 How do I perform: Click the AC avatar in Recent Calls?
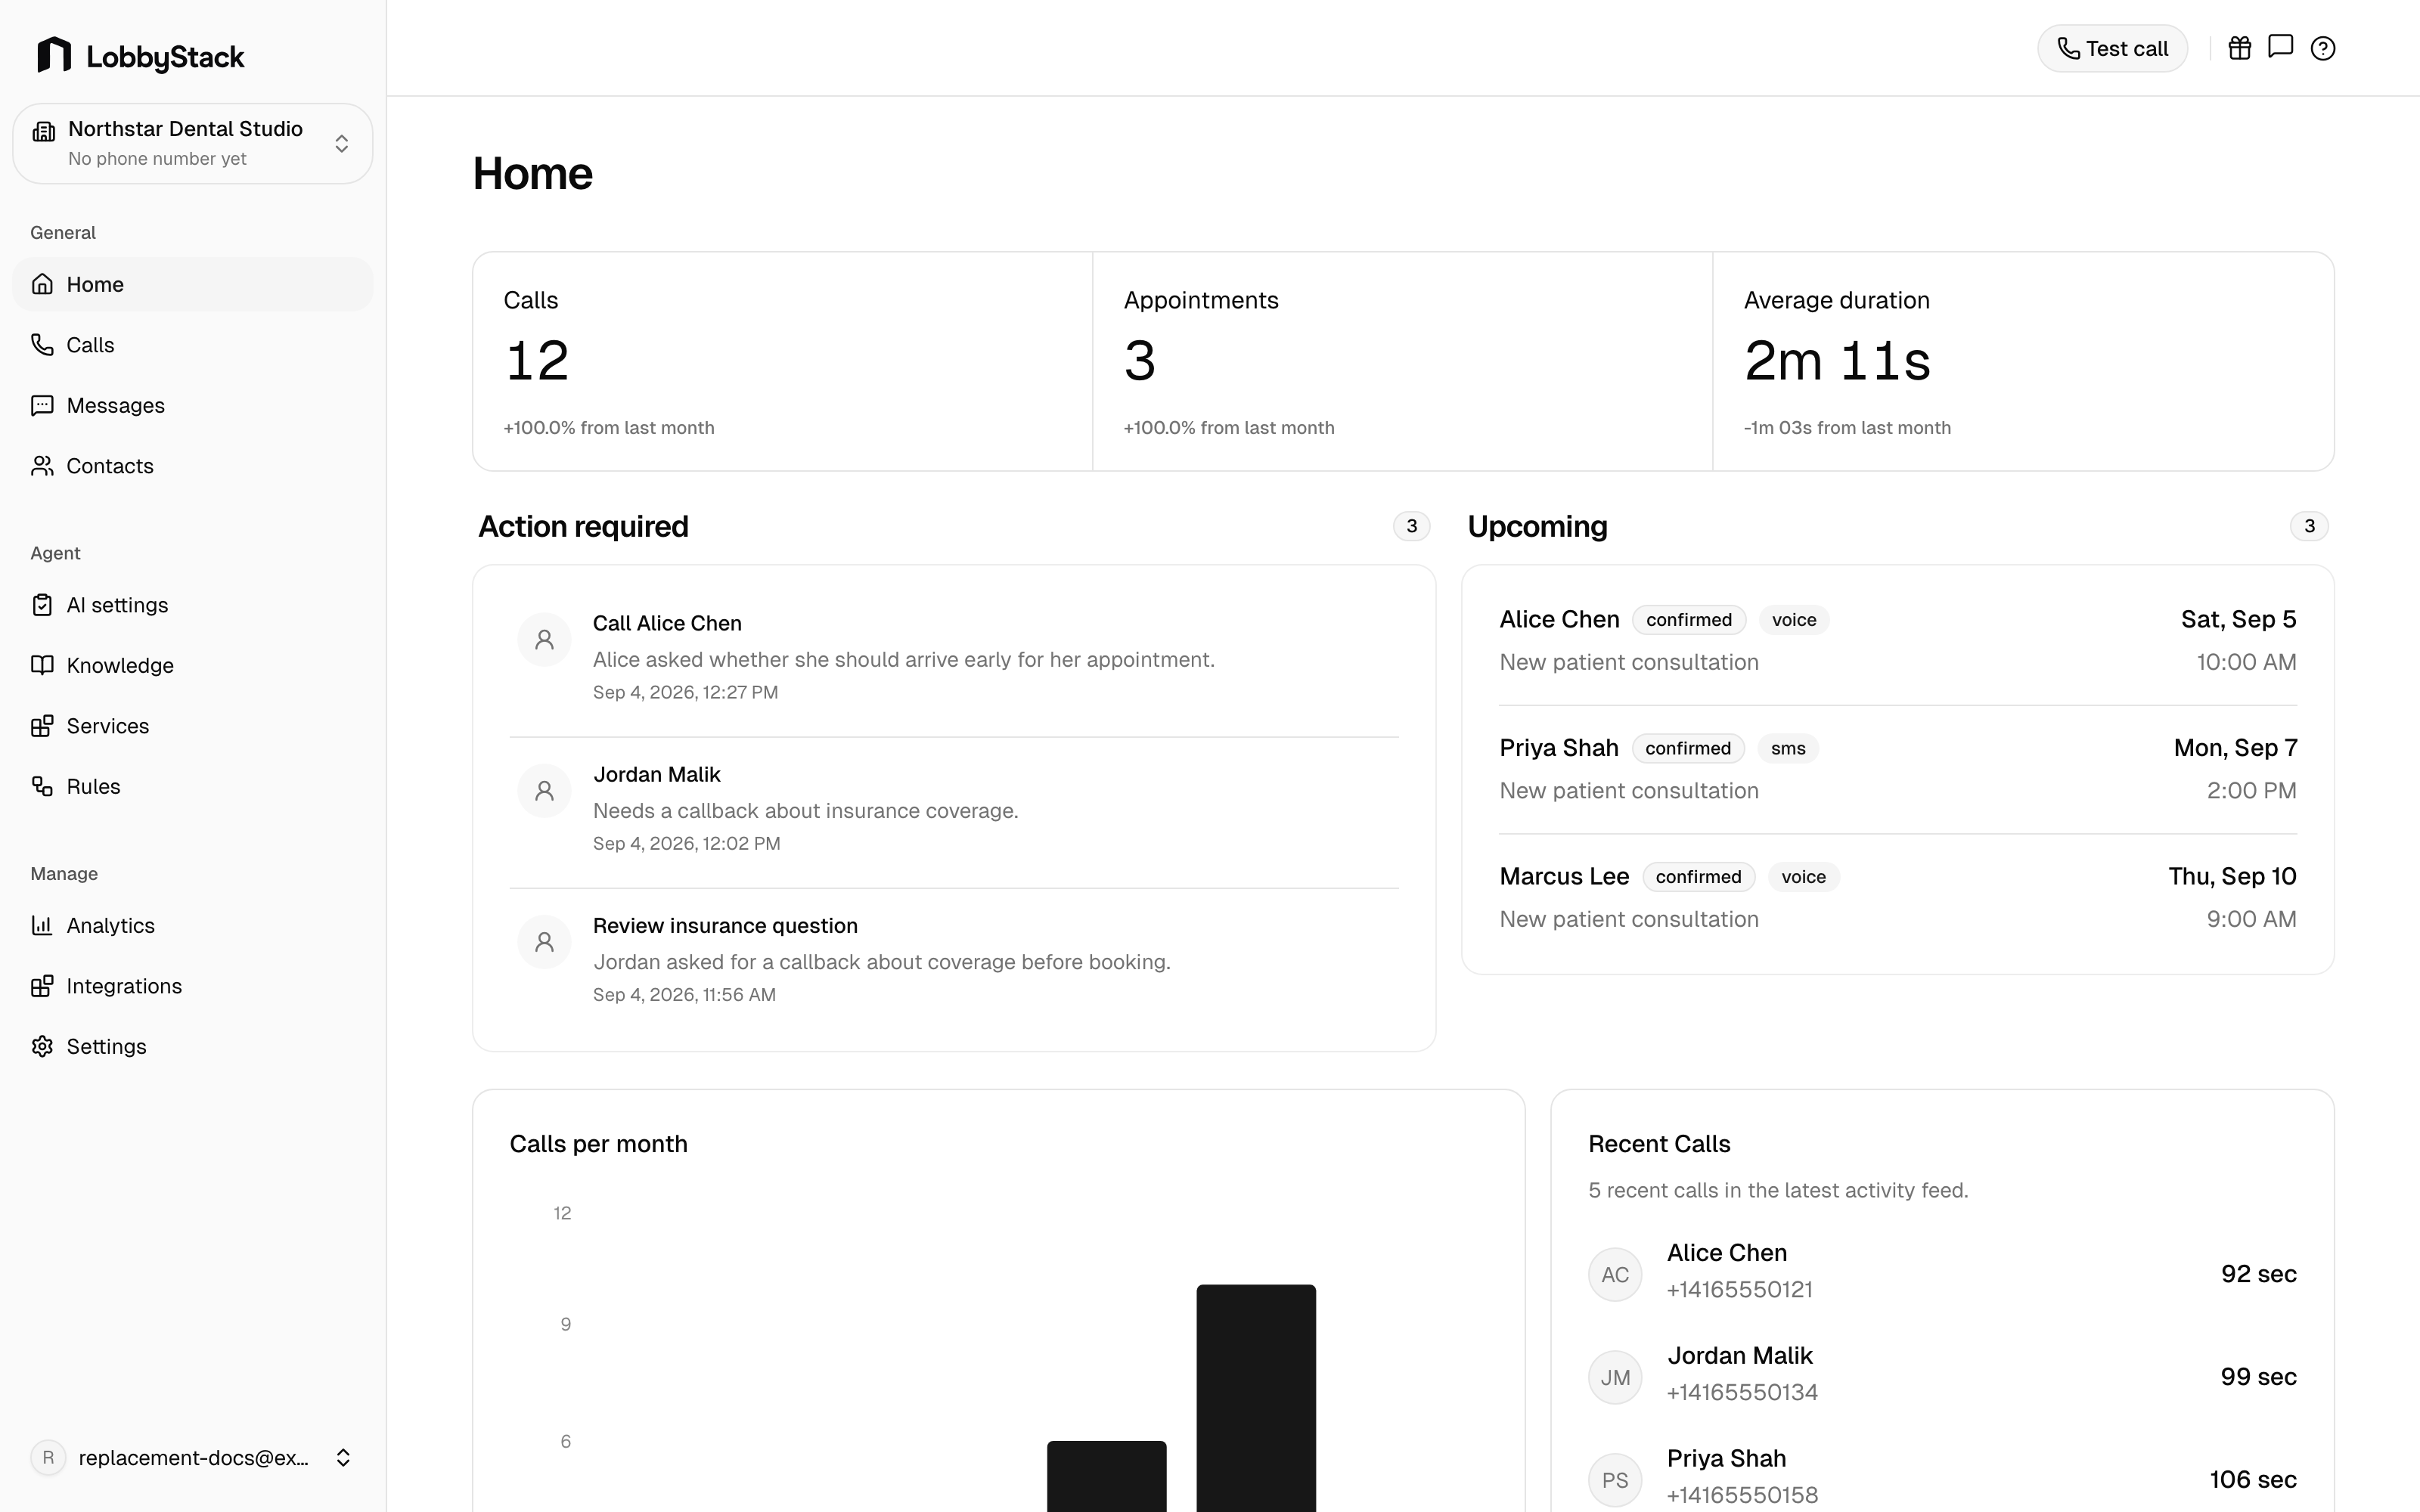coord(1615,1274)
